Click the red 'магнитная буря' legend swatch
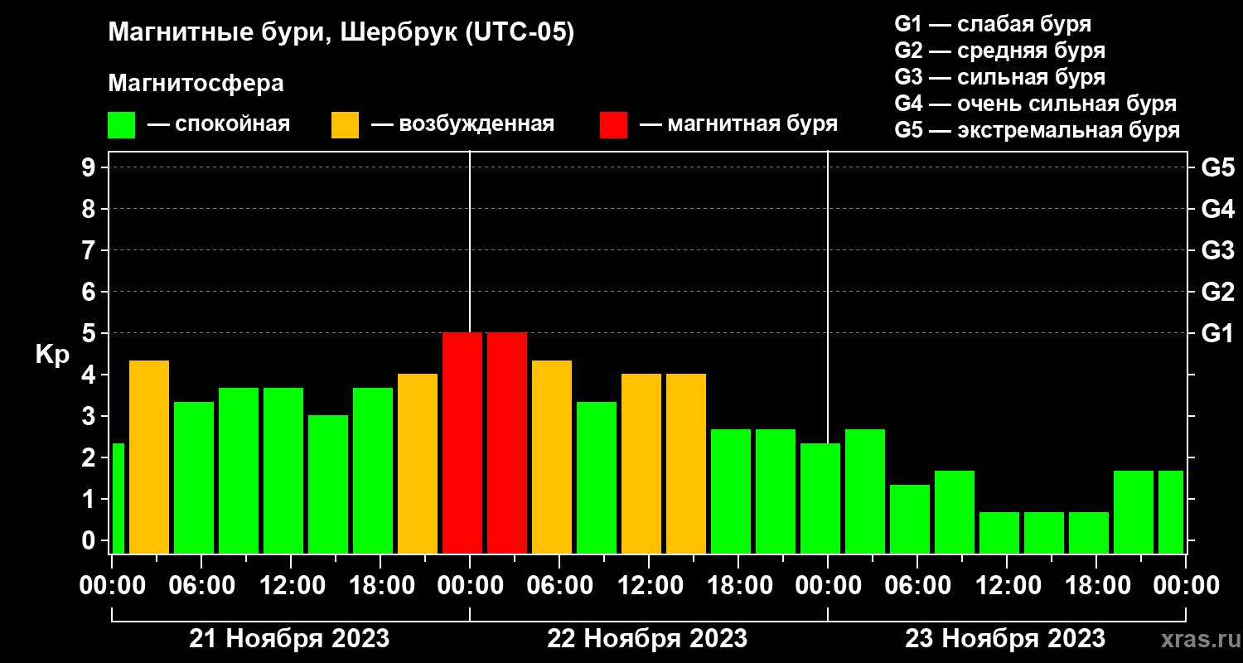The image size is (1243, 663). click(x=614, y=125)
